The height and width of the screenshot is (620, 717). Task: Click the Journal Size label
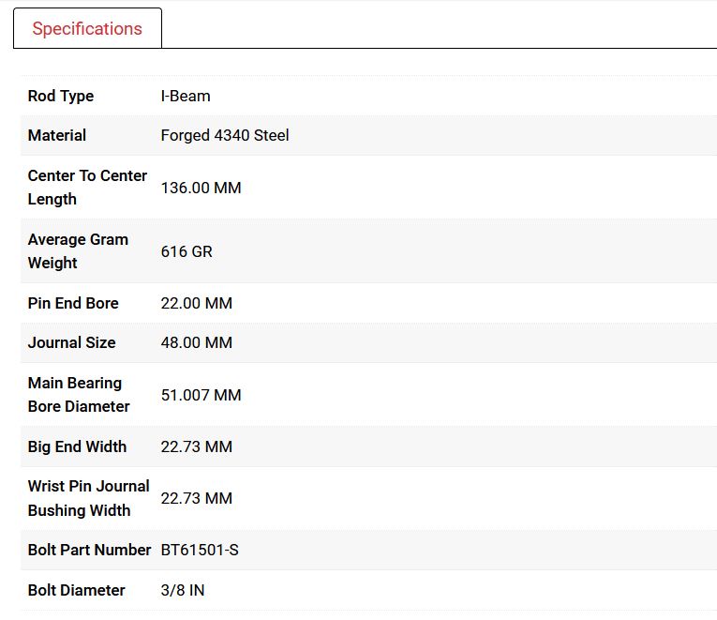click(x=72, y=342)
